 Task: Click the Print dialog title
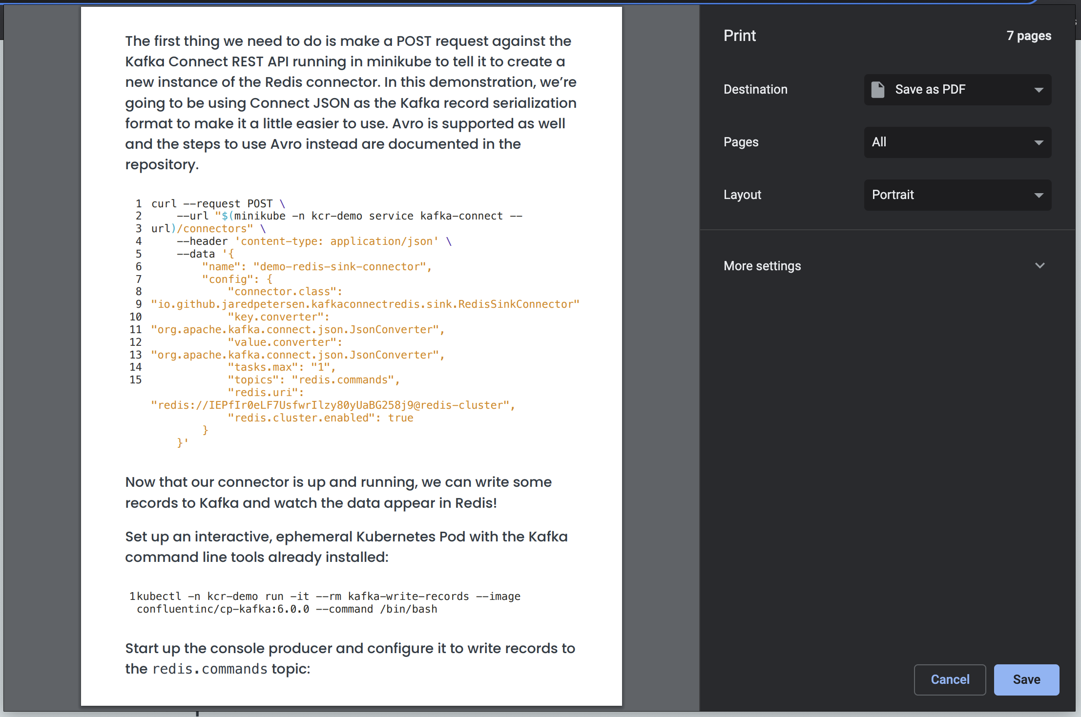pyautogui.click(x=739, y=35)
